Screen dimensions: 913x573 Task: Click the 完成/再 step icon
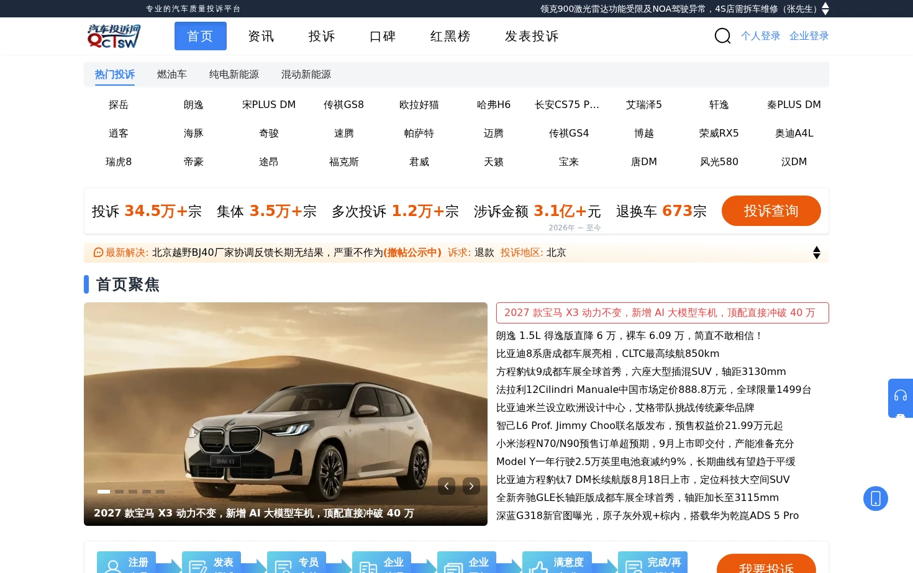pos(634,566)
